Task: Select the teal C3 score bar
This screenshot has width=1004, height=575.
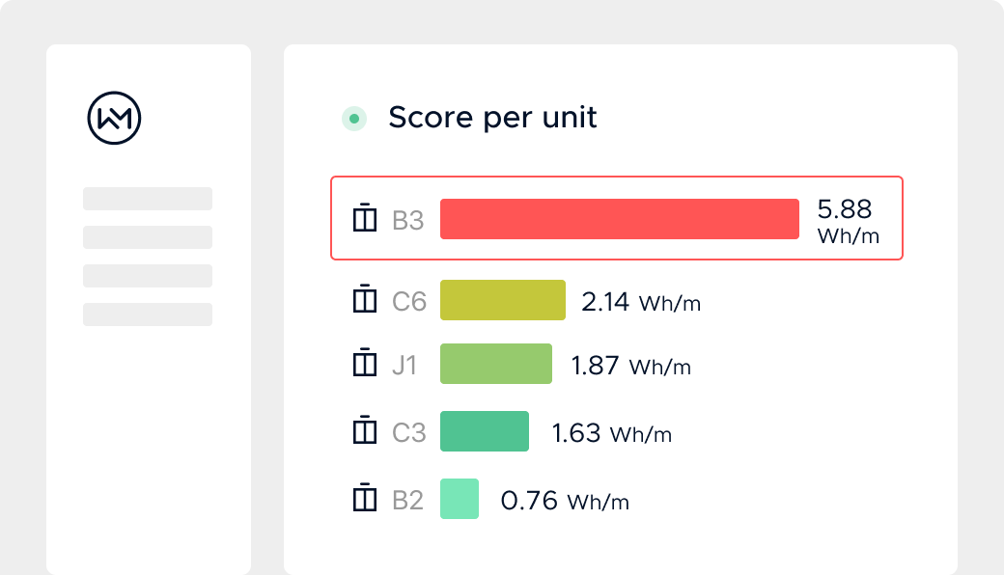Action: [x=484, y=431]
